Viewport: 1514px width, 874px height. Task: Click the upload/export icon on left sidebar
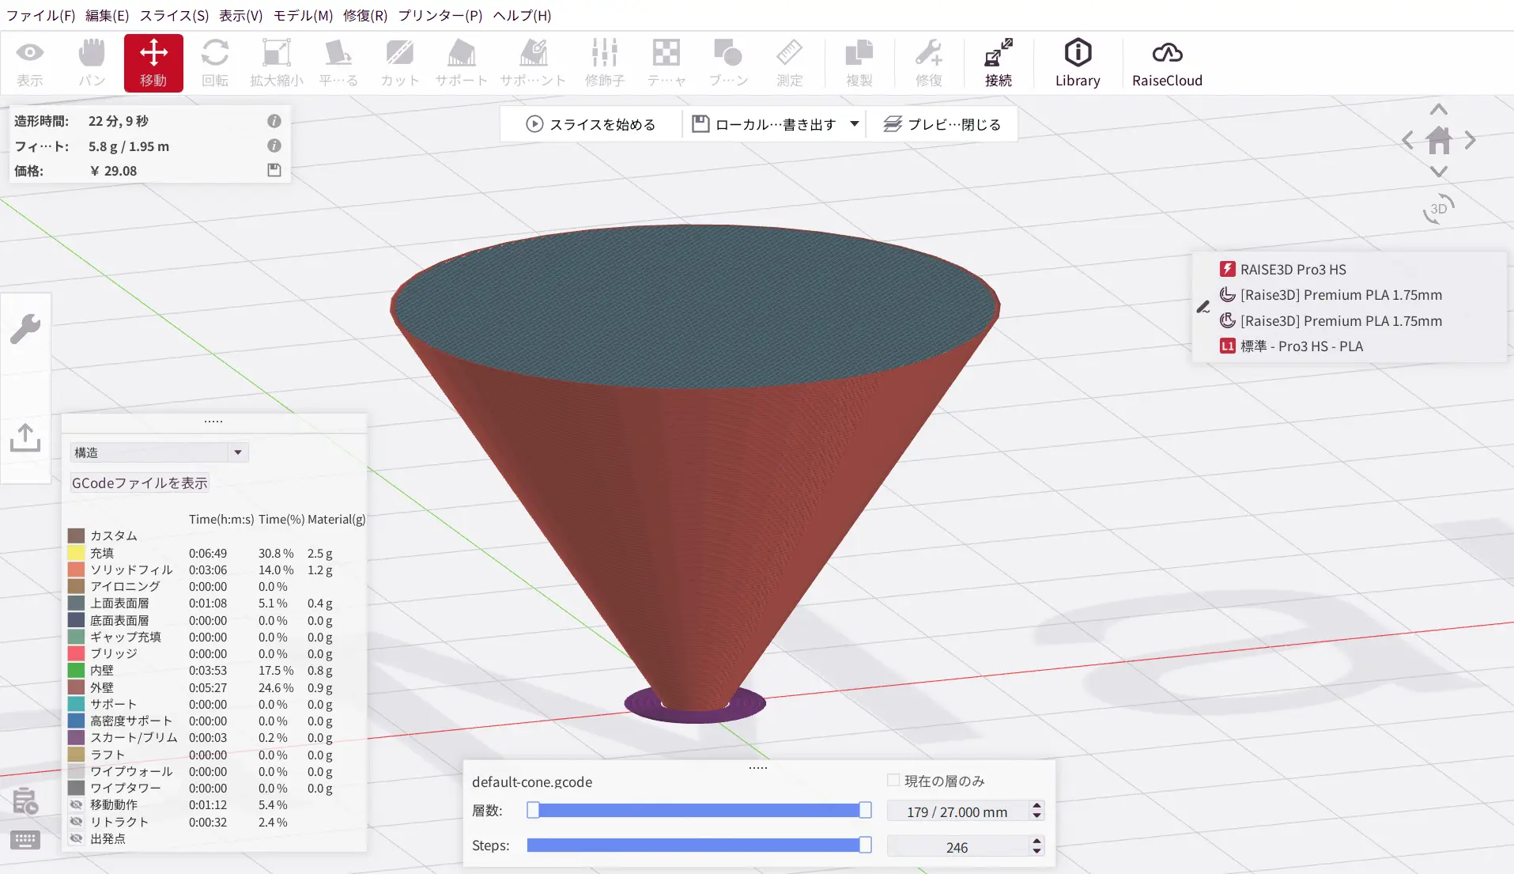(25, 437)
